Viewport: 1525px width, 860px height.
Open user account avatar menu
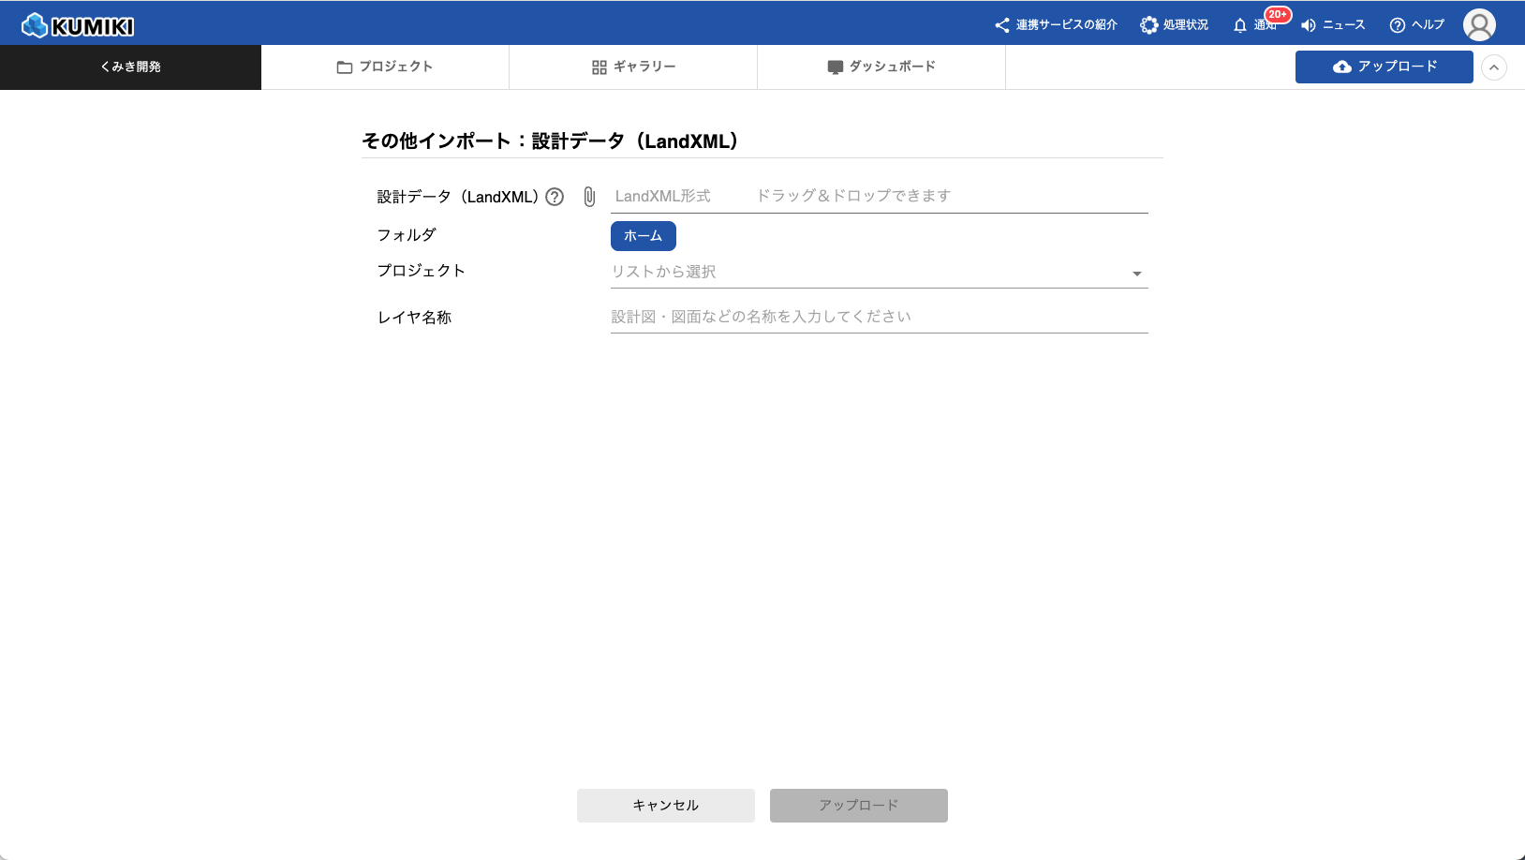click(1479, 25)
